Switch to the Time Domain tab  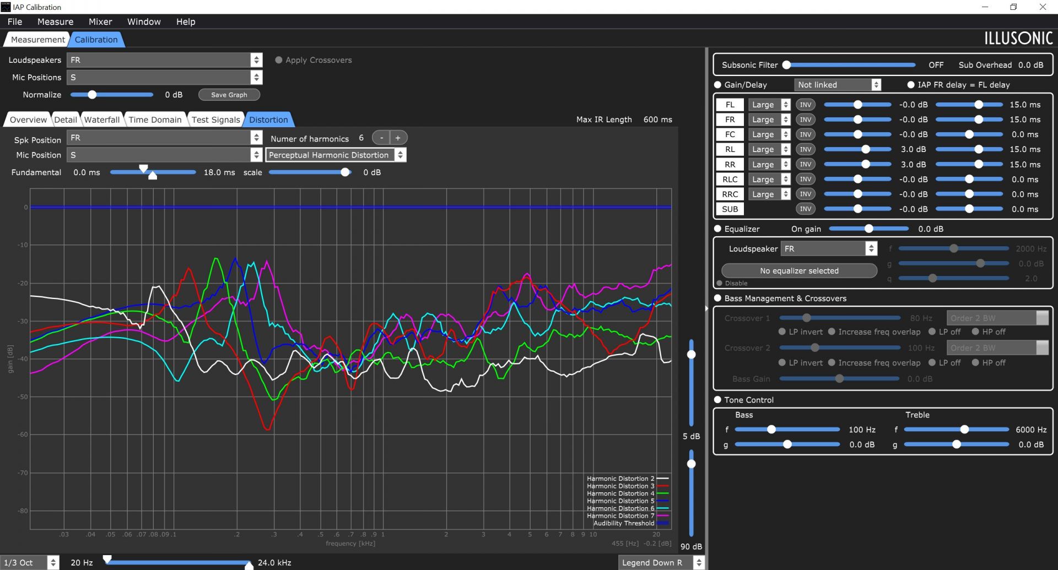[x=155, y=120]
